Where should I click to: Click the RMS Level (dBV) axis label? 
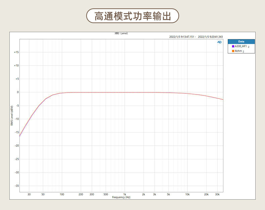(12, 116)
